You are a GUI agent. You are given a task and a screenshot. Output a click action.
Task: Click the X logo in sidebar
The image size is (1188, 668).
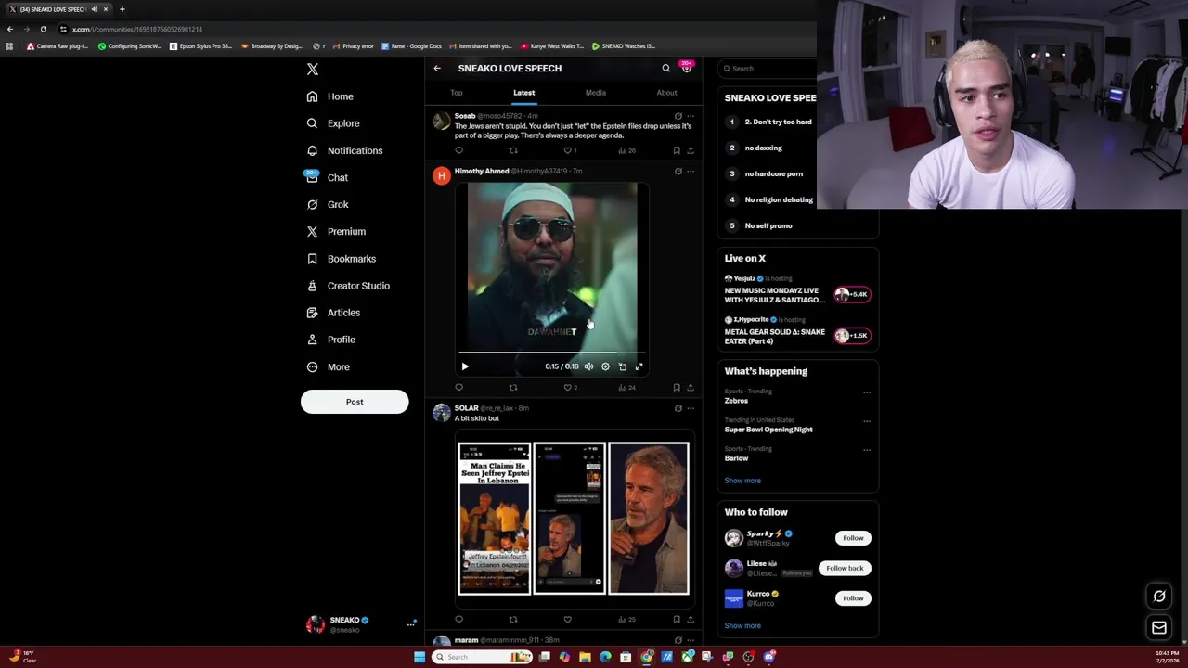(x=313, y=69)
